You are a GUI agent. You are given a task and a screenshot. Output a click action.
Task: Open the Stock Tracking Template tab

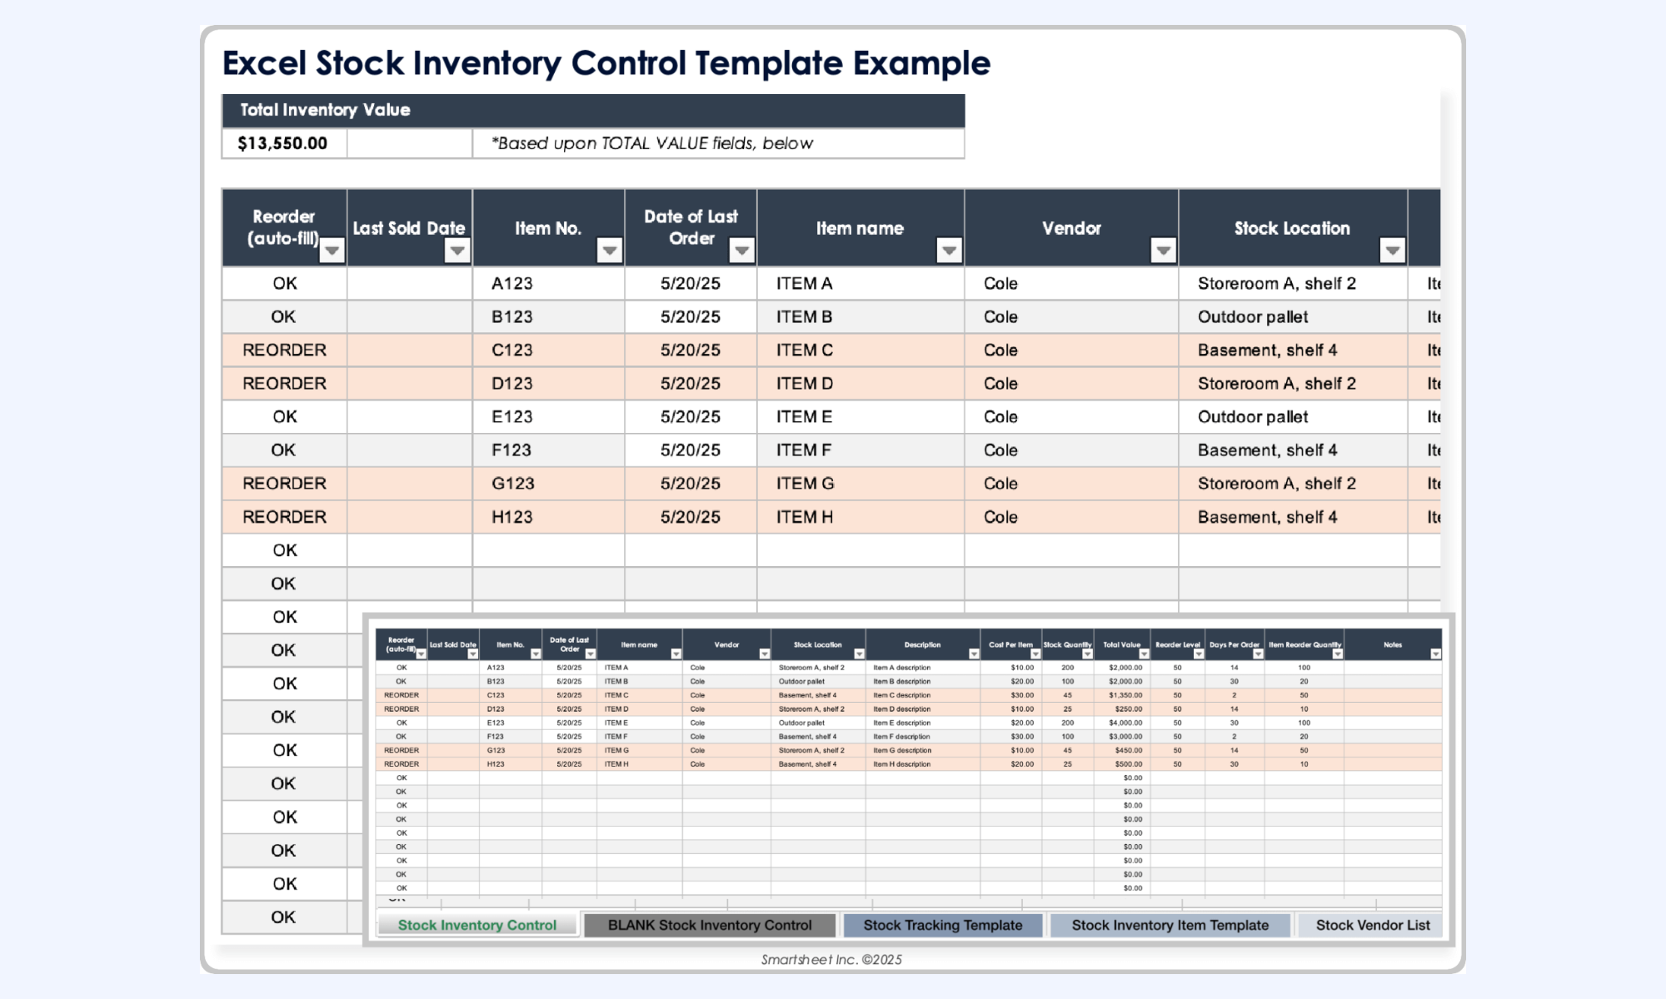(x=943, y=925)
